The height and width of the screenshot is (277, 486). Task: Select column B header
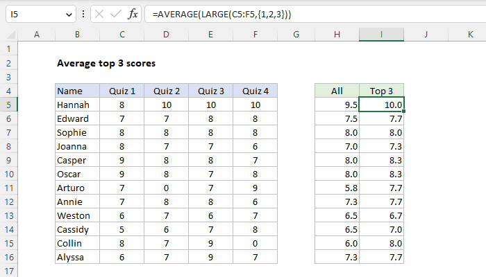tap(78, 35)
